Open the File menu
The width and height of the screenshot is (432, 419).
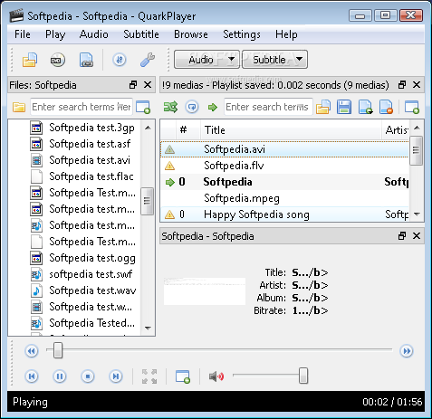click(x=23, y=34)
